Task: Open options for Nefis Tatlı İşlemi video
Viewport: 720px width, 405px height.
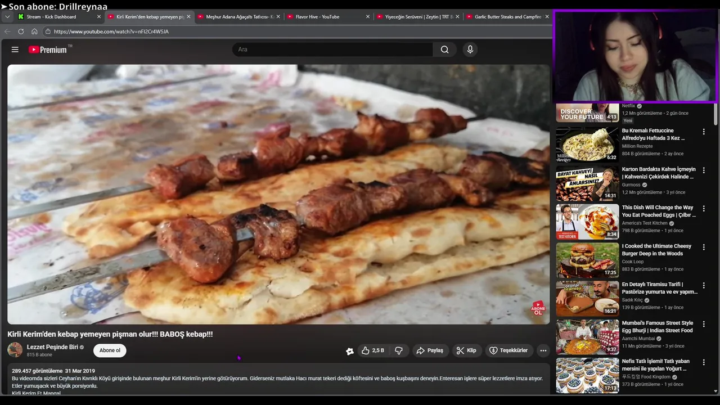Action: 704,362
